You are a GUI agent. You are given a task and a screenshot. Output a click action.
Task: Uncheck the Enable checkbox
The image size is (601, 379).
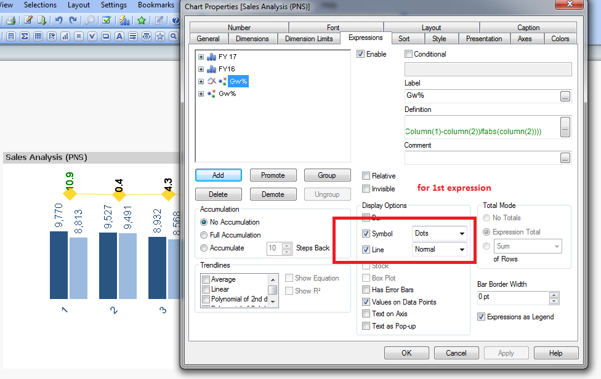coord(360,54)
